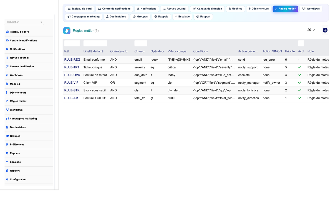Select the active Règles métier tab
This screenshot has height=216, width=333.
(285, 9)
